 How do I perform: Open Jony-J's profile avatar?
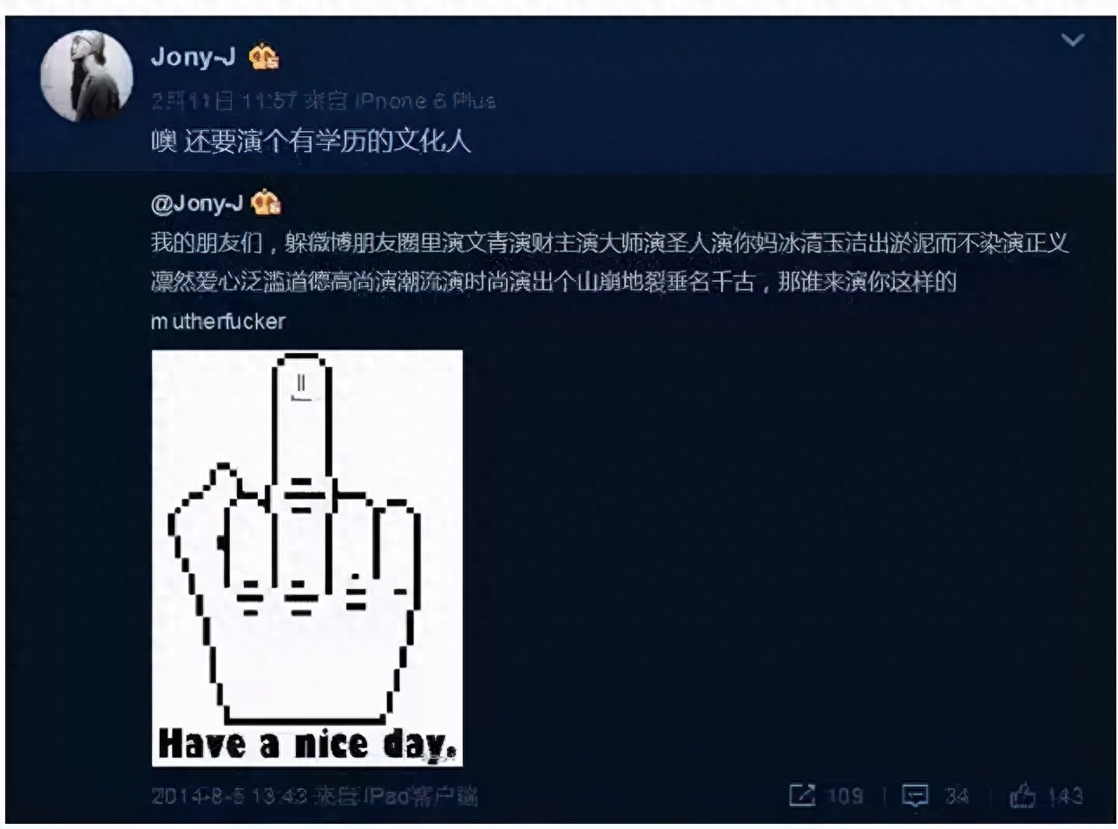86,75
